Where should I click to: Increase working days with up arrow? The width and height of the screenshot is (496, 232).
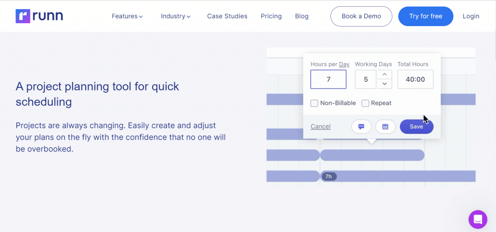point(385,74)
